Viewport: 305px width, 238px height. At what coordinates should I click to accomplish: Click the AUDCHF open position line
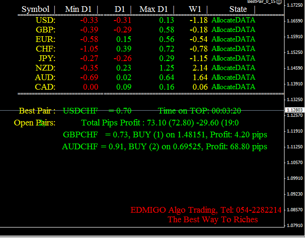164,146
